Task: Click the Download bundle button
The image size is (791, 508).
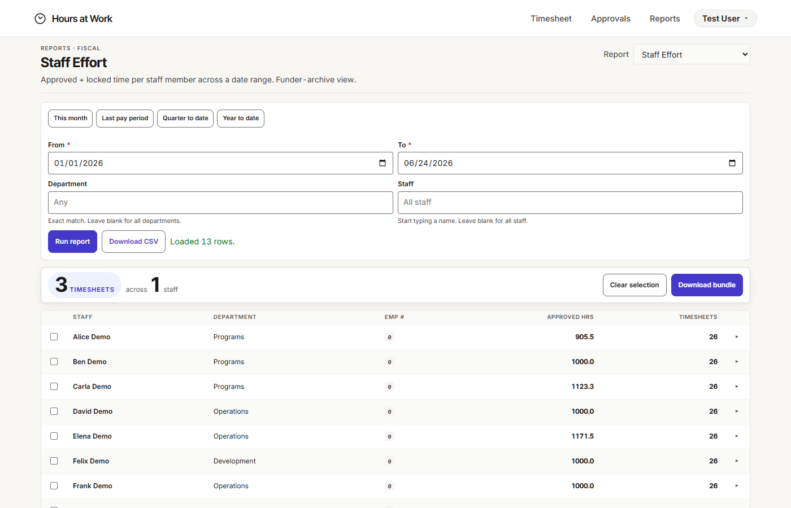Action: [707, 285]
